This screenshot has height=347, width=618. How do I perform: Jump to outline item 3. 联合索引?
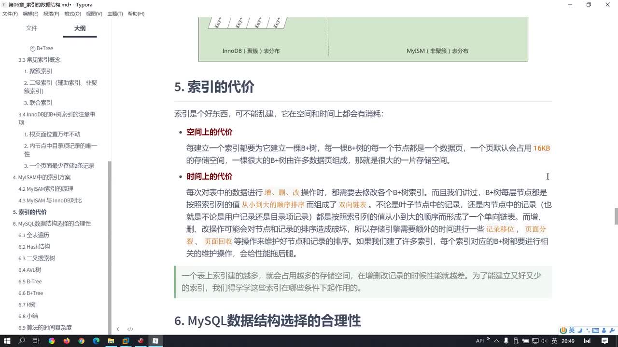pos(38,103)
